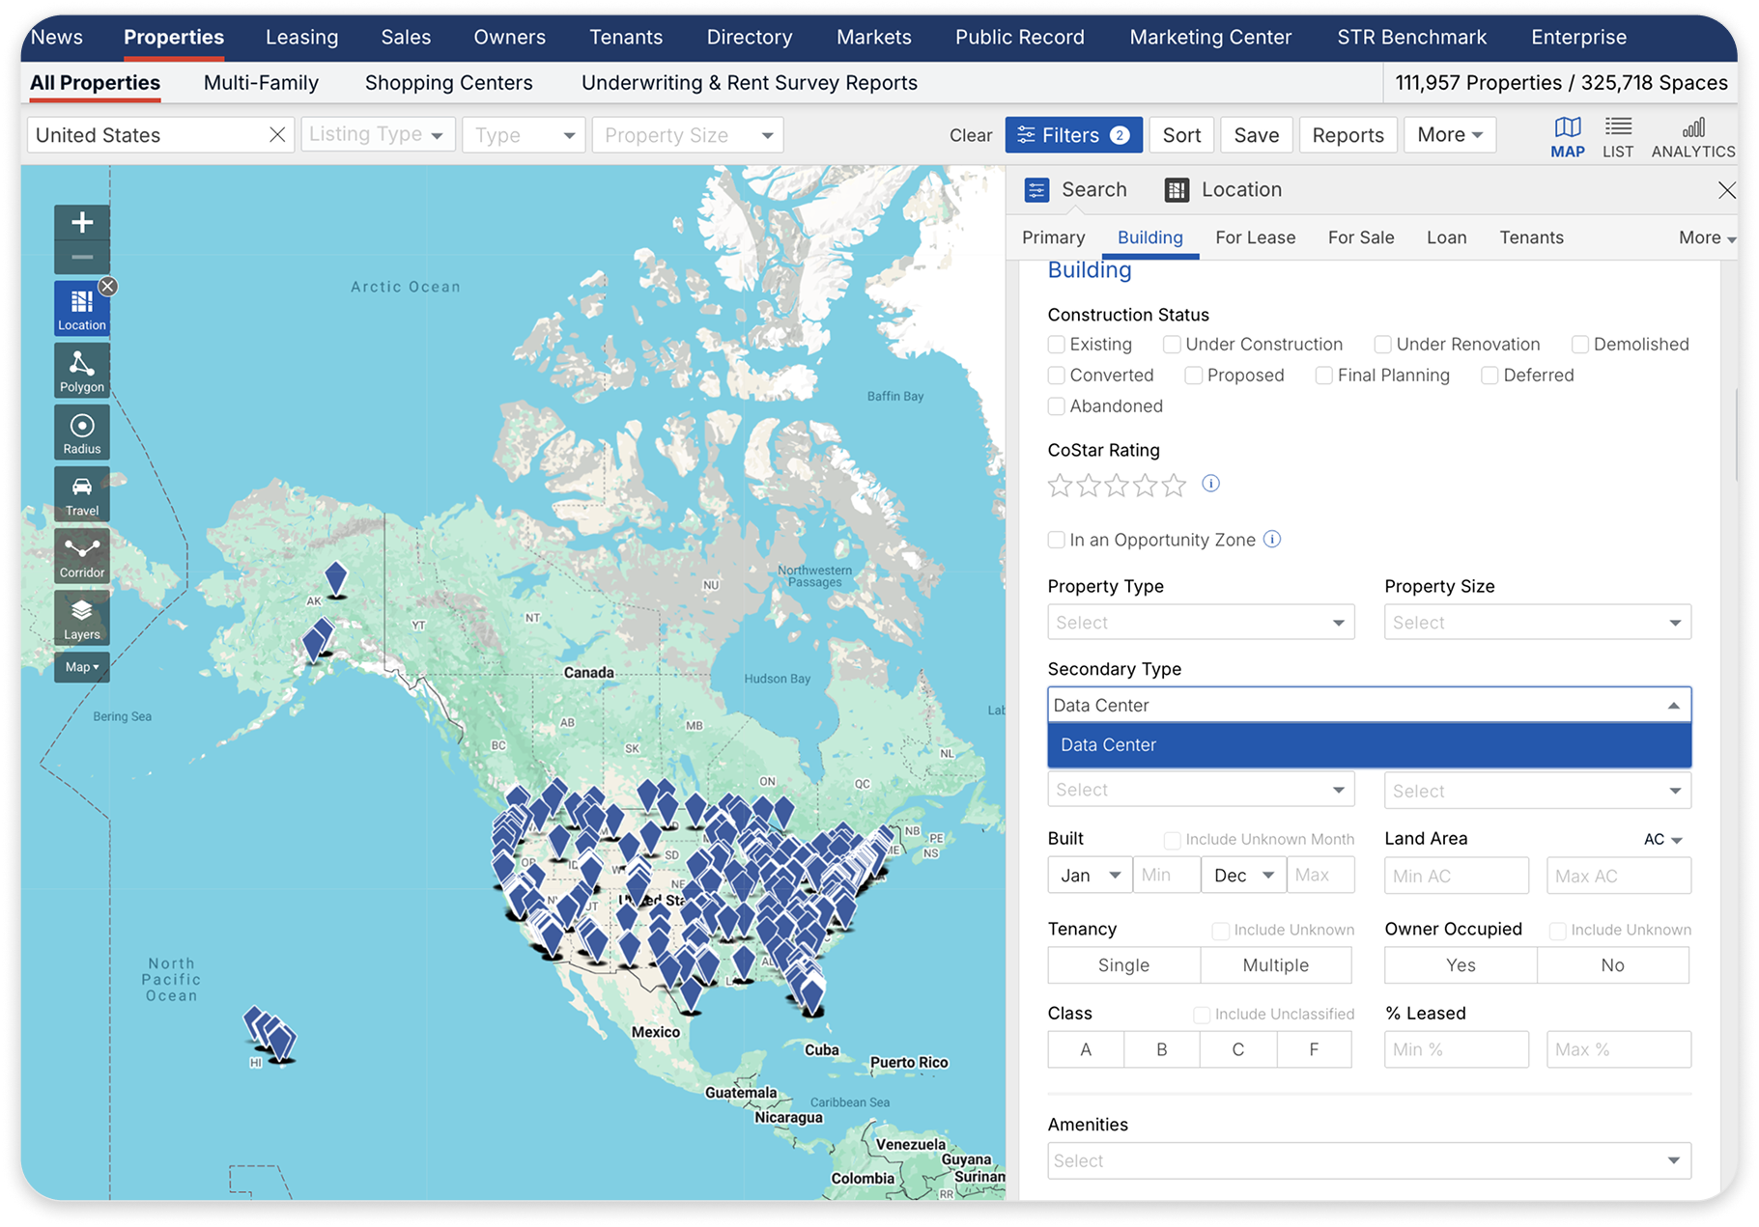Open the Property Type select dropdown
The image size is (1759, 1227).
(1200, 622)
